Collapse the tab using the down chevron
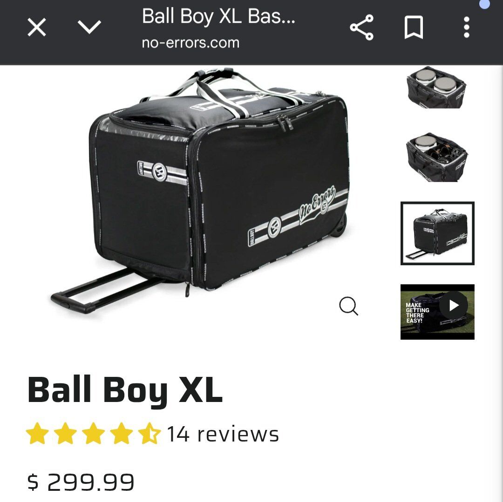Viewport: 503px width, 502px height. coord(89,27)
